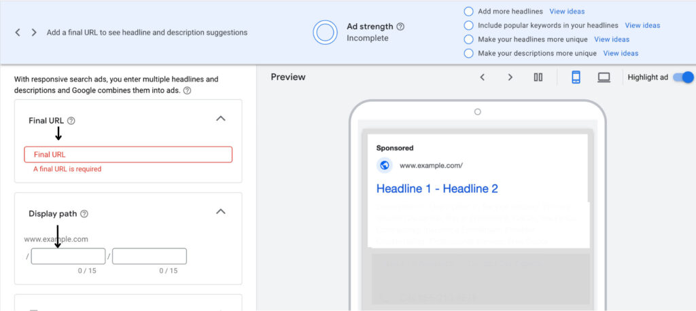
Task: Open responsive search ads help icon
Action: [x=188, y=90]
